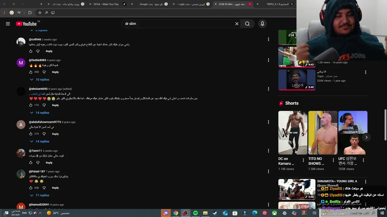Start voice search with the microphone
Screen dimensions: 387x217
pyautogui.click(x=262, y=24)
